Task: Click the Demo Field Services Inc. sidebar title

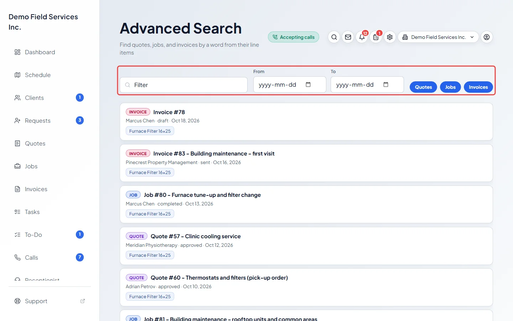Action: click(43, 22)
